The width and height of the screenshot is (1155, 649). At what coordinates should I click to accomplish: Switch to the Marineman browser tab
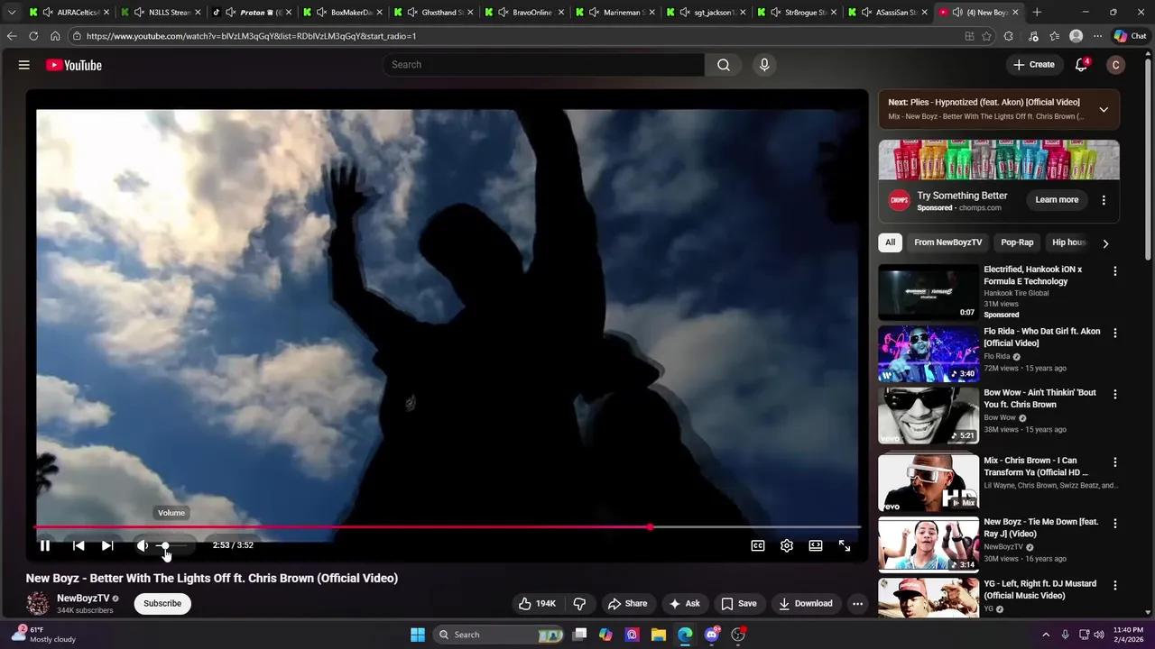point(616,13)
